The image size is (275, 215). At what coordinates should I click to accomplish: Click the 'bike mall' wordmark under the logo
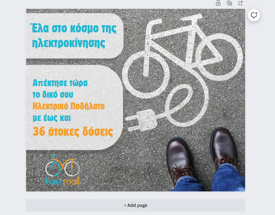[x=63, y=181]
